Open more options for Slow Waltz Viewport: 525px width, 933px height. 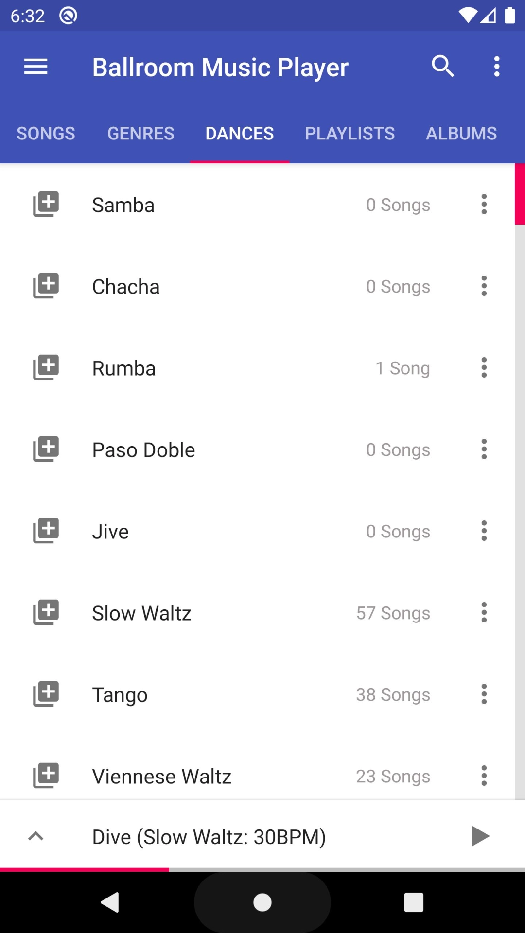pyautogui.click(x=484, y=613)
